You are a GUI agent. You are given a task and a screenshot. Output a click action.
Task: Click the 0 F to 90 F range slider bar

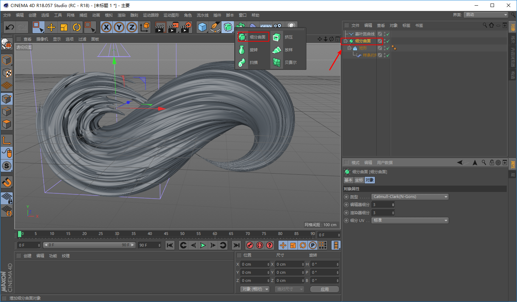pyautogui.click(x=89, y=245)
